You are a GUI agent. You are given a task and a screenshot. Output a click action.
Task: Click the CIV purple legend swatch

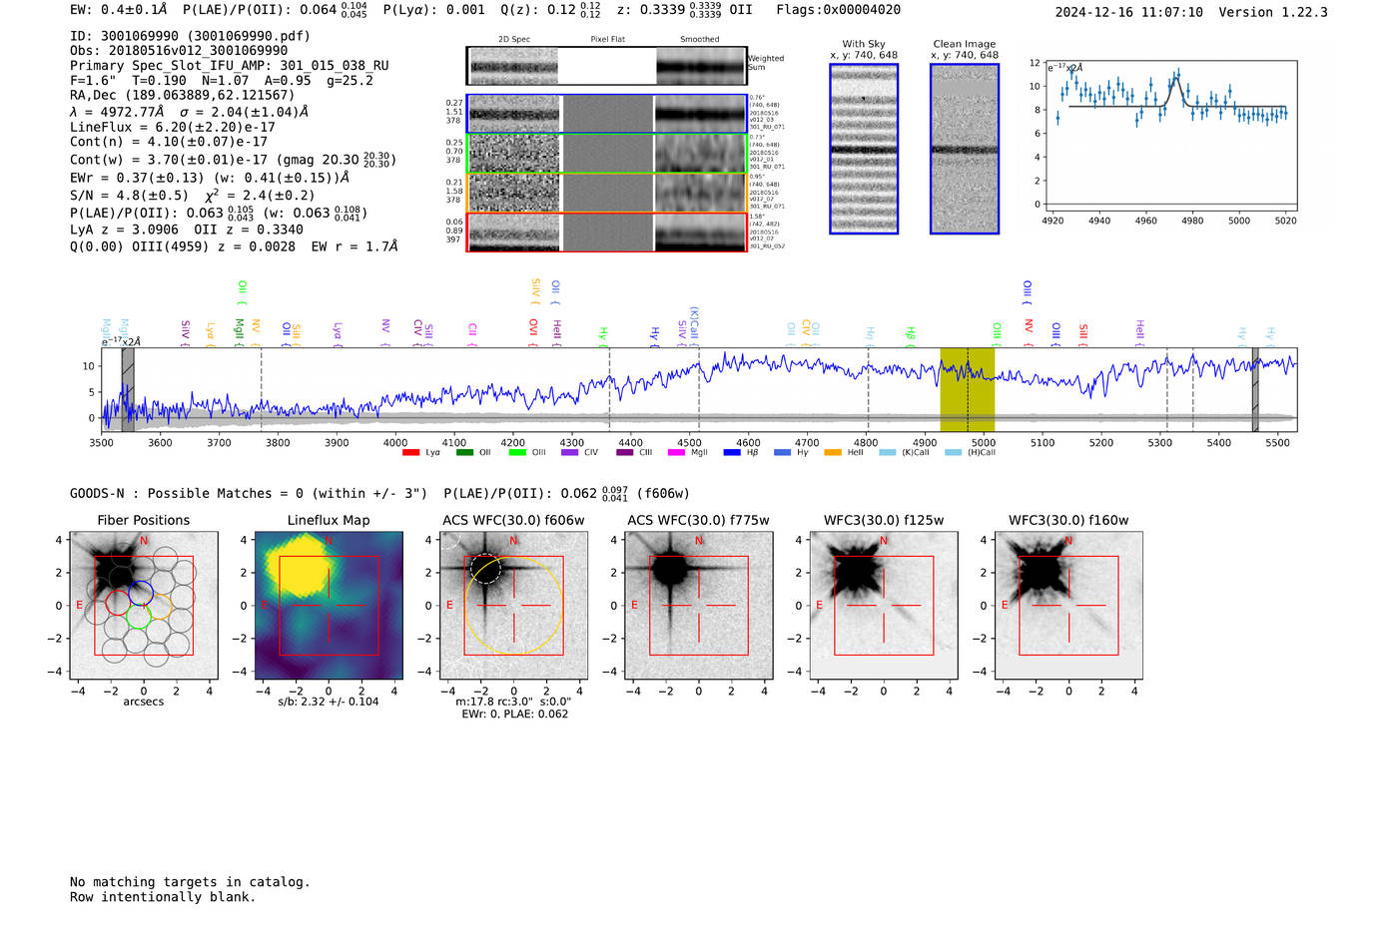pyautogui.click(x=569, y=453)
